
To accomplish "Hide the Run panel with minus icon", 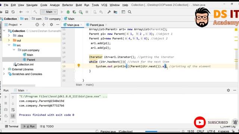I will (235, 90).
